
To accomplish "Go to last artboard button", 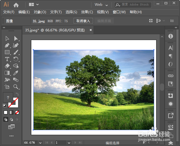I will (x=80, y=143).
